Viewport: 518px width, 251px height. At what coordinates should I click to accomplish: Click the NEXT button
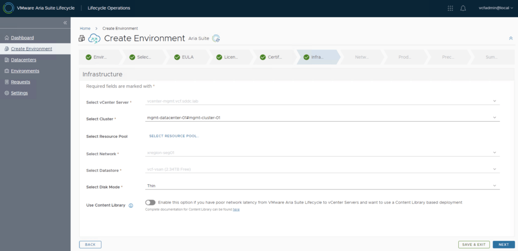(503, 244)
